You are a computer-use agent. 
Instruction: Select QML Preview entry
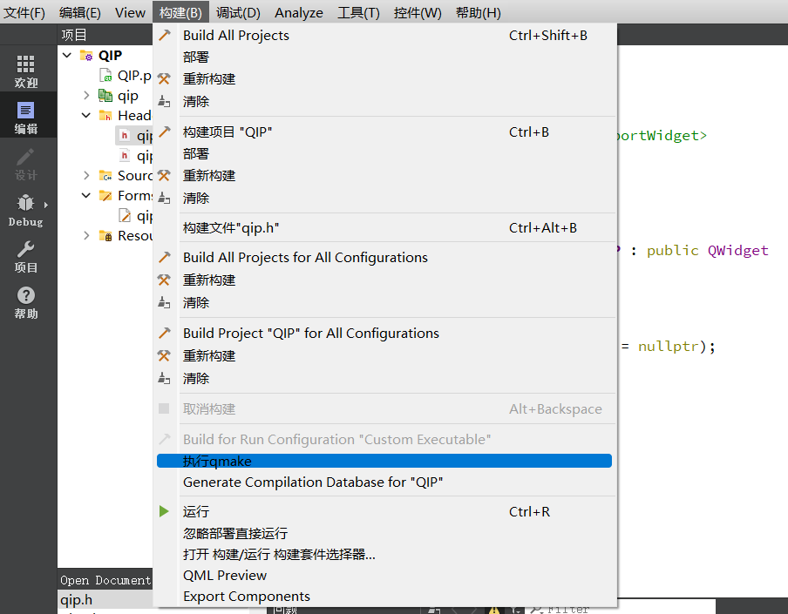[x=384, y=576]
